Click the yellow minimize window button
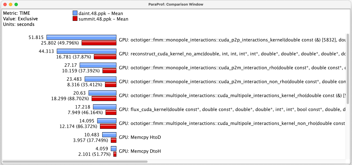 pos(11,4)
